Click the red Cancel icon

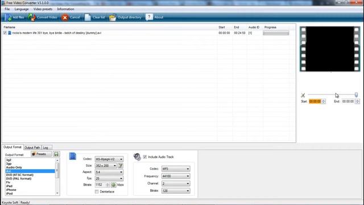coord(65,18)
